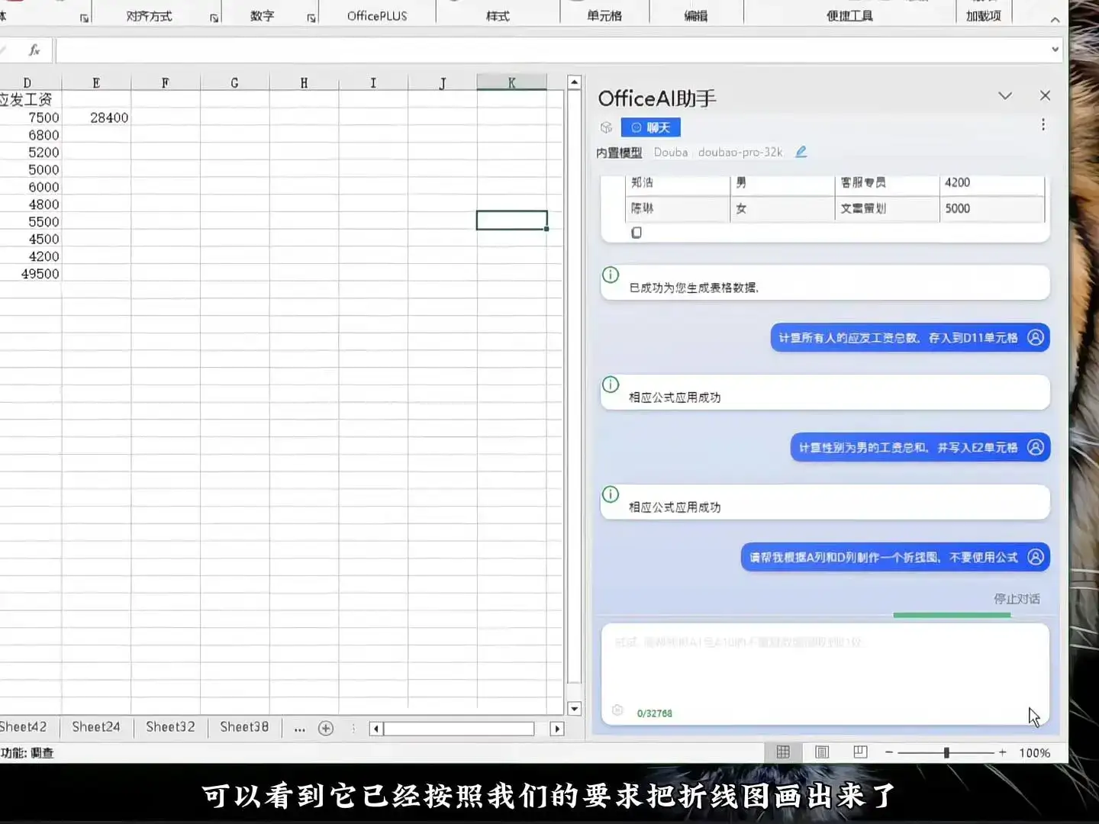Click the counter icon beside 0/32768
1099x824 pixels.
tap(617, 711)
